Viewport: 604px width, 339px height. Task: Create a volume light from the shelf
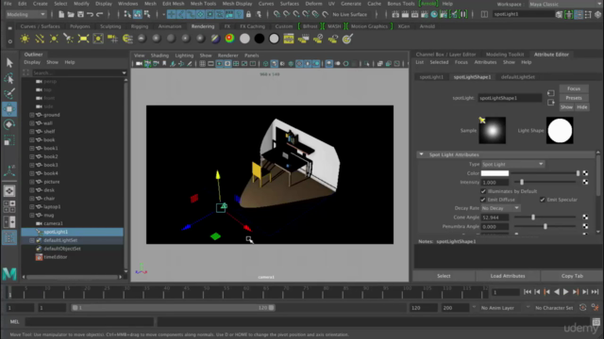point(98,39)
